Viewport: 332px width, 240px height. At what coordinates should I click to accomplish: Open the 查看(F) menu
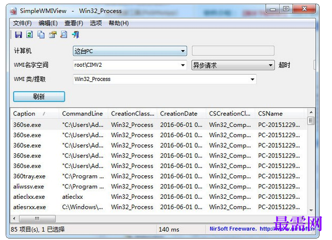click(74, 23)
